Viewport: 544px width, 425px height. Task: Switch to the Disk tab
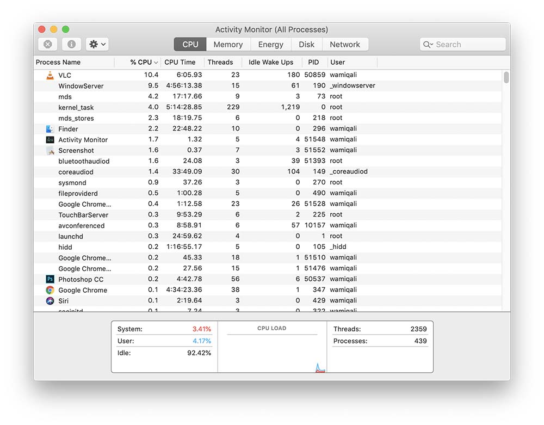pos(307,45)
